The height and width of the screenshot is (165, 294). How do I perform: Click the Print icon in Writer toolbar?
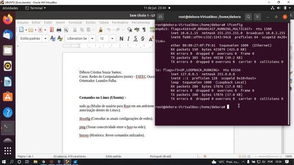coord(59,30)
